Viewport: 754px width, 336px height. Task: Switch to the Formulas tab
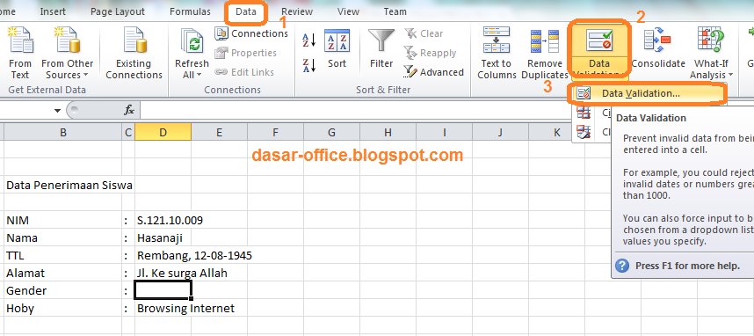click(x=190, y=12)
